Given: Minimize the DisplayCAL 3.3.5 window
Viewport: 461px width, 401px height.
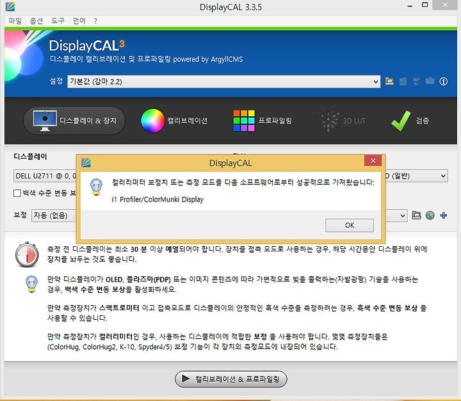Looking at the screenshot, I should click(410, 6).
